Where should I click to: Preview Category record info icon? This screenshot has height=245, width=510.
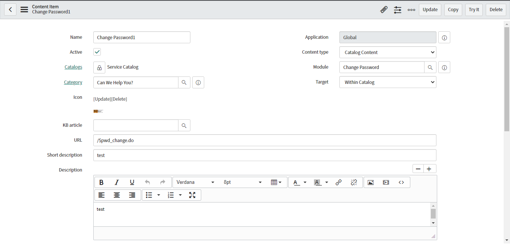198,82
